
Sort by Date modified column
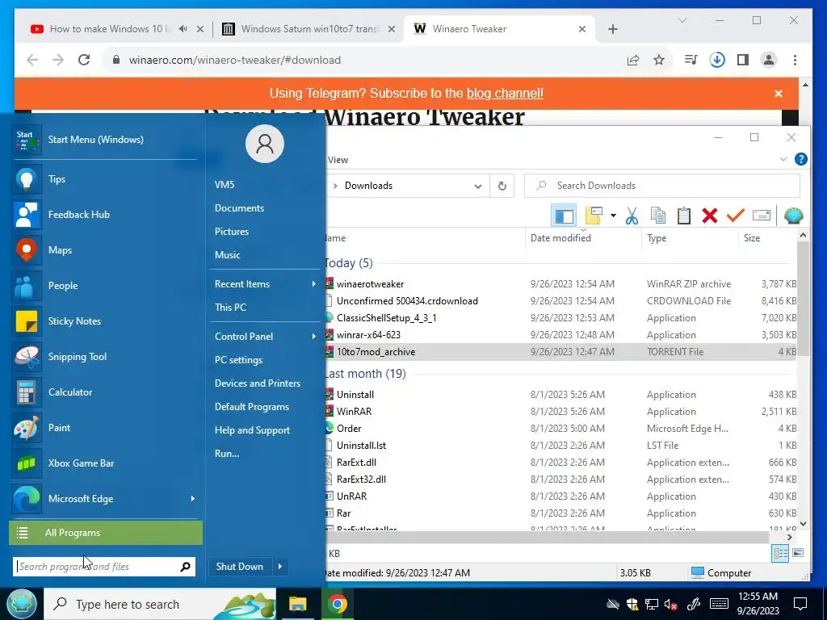tap(560, 238)
